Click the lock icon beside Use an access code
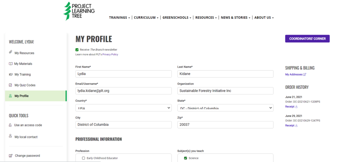 pos(11,125)
